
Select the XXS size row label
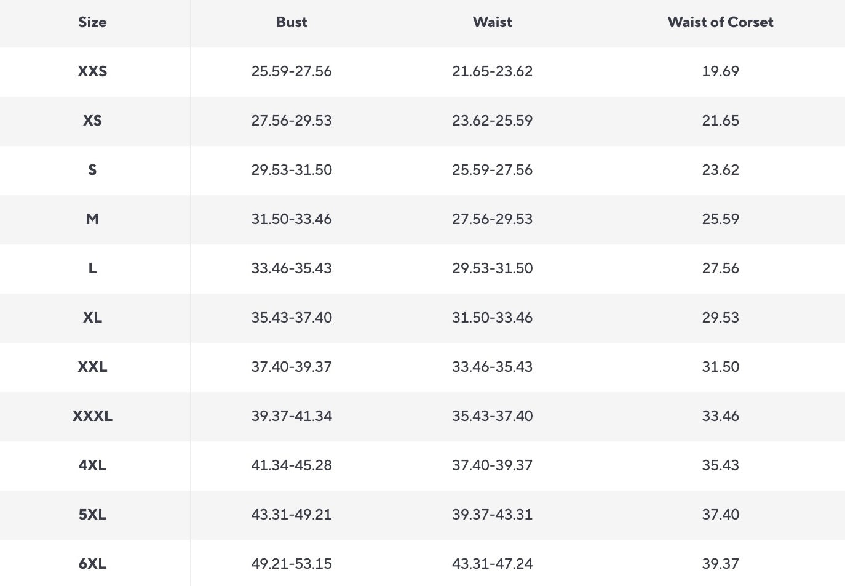click(x=92, y=71)
